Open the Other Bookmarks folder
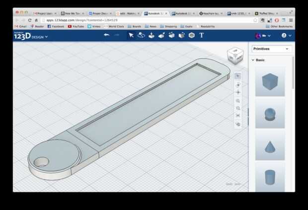Viewport: 308px width, 210px height. 280,26
